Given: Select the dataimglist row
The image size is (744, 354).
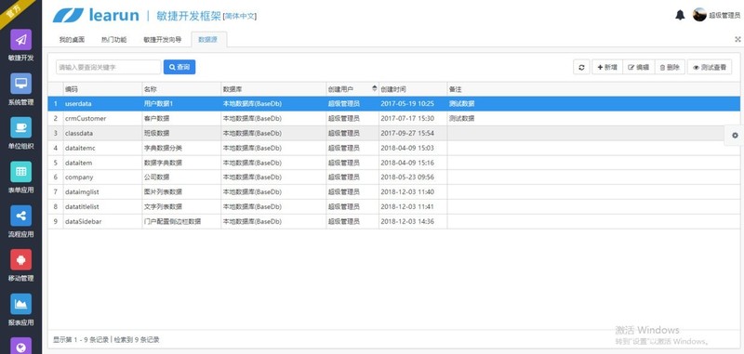Looking at the screenshot, I should pyautogui.click(x=393, y=192).
